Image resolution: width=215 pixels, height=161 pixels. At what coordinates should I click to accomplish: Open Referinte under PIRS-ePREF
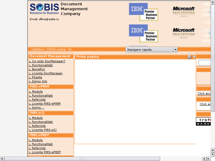coord(37,148)
